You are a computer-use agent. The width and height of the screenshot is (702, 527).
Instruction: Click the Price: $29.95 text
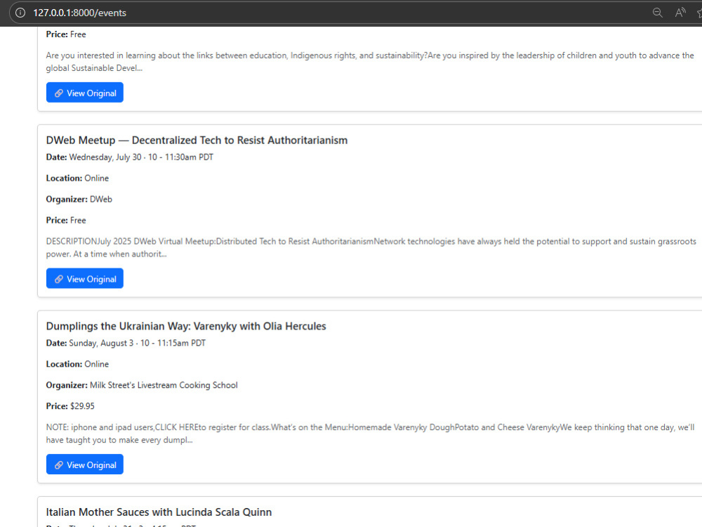[70, 406]
